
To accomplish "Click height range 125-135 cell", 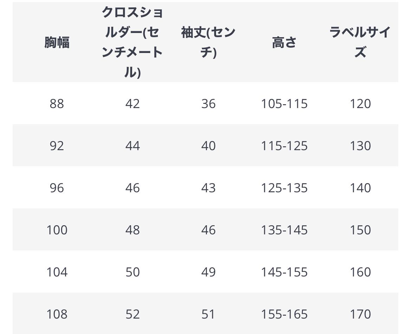I will pos(284,188).
